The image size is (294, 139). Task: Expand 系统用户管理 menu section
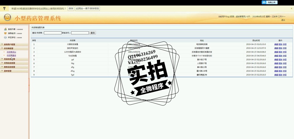click(x=9, y=45)
